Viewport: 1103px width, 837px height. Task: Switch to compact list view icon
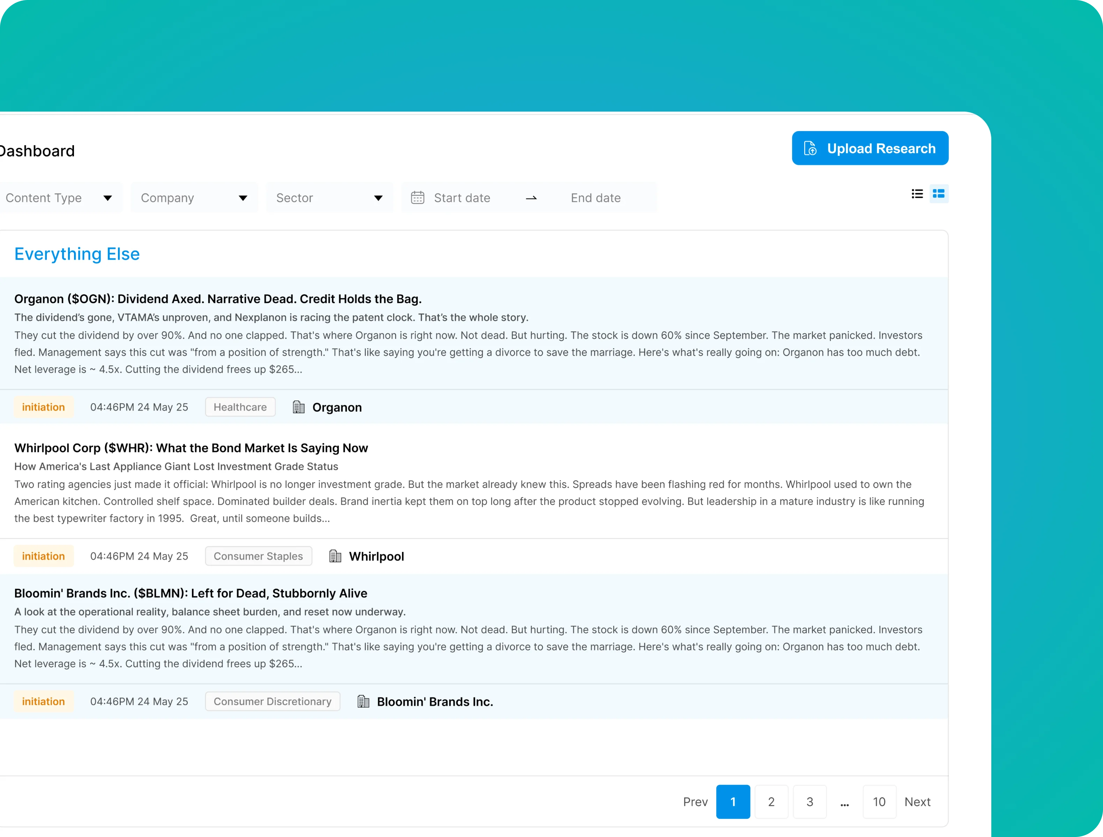click(x=917, y=194)
